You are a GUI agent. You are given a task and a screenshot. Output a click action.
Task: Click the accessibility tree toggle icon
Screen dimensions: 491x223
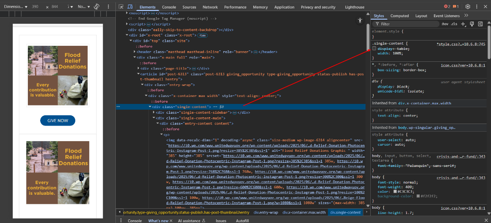click(x=360, y=20)
